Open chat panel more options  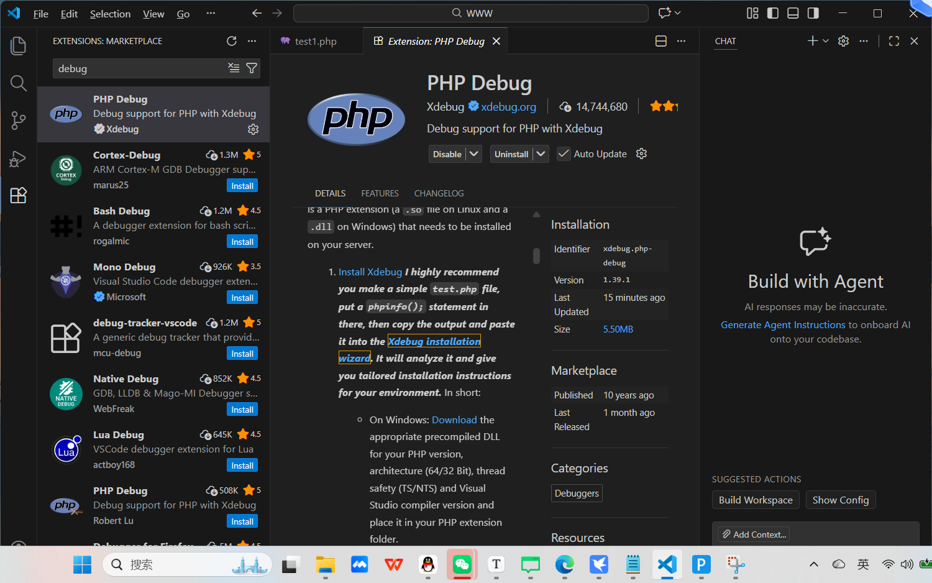click(864, 41)
